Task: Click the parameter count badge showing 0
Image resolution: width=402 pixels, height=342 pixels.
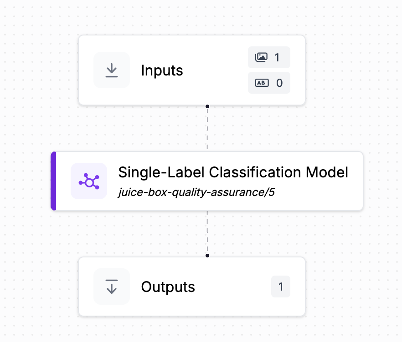Action: tap(269, 83)
